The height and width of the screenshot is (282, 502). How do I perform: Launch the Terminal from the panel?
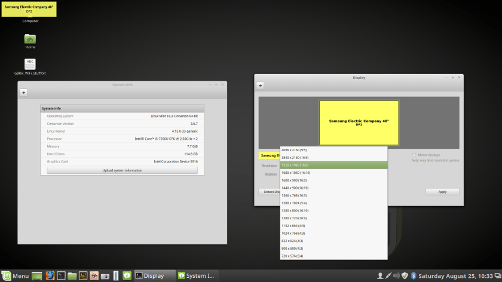60,276
